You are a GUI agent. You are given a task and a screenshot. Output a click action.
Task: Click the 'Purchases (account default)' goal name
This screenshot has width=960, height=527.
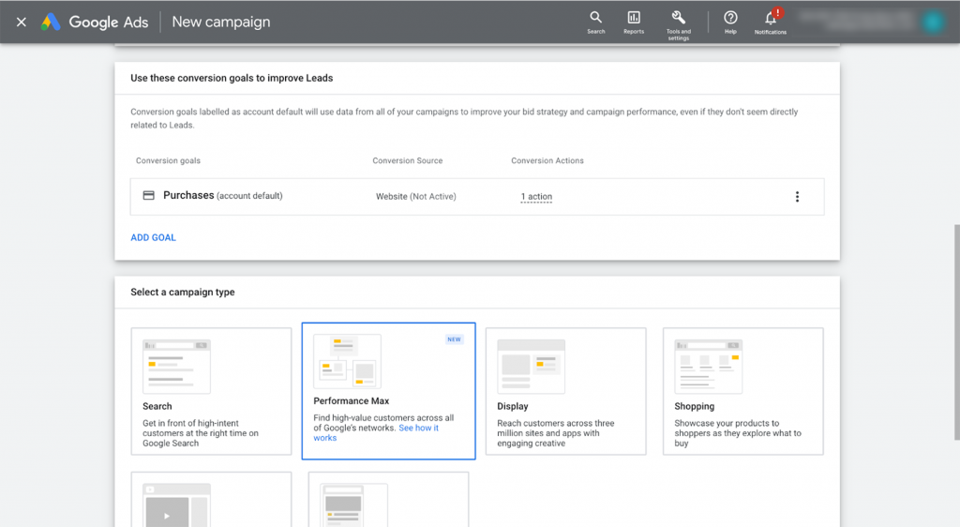tap(223, 195)
